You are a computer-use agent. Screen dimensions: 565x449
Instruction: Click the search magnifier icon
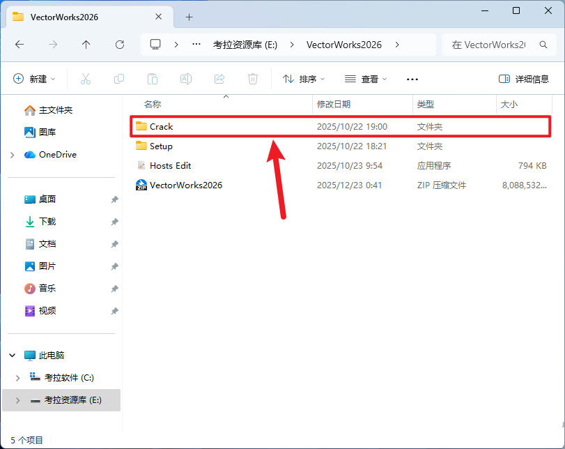[x=543, y=45]
